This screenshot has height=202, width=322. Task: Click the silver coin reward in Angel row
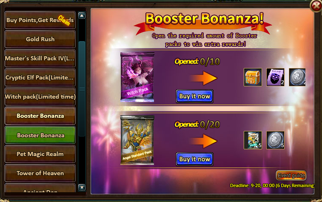coord(275,140)
